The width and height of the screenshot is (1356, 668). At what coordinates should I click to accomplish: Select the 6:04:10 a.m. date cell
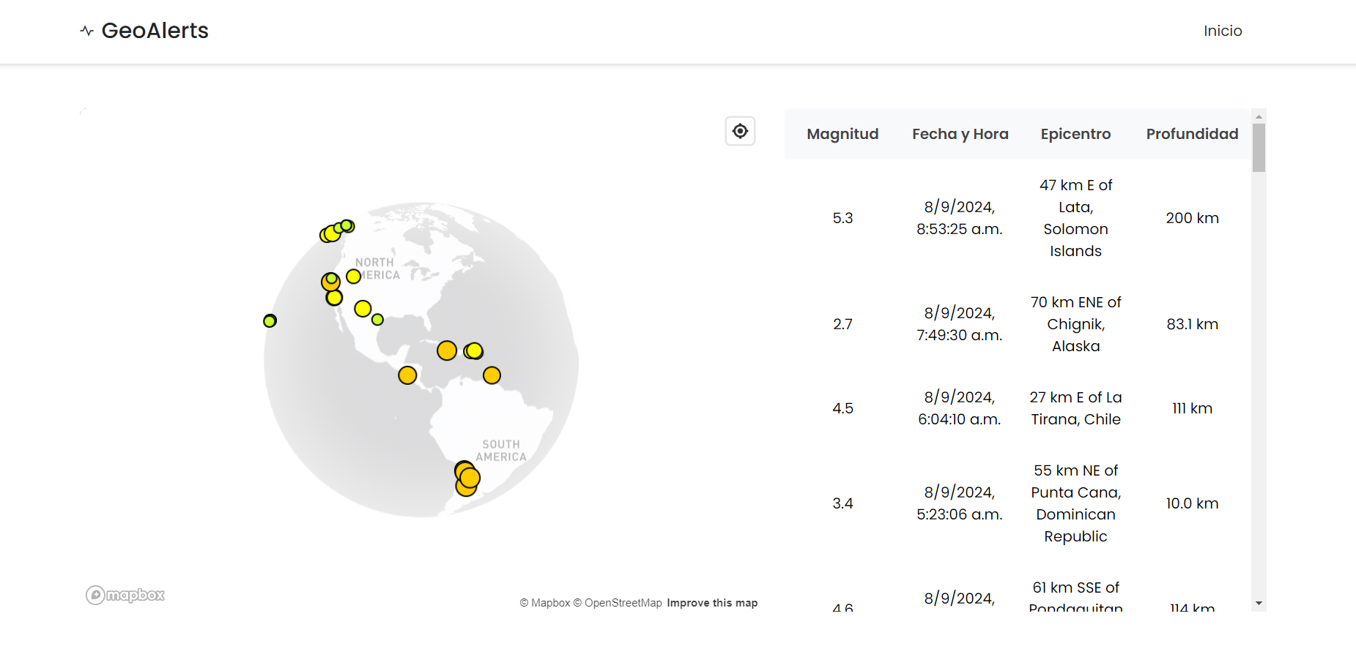960,408
